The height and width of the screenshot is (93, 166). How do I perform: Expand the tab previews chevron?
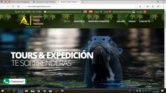tap(87, 2)
